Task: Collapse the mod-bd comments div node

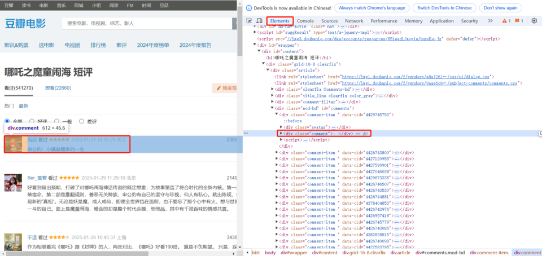Action: click(272, 108)
